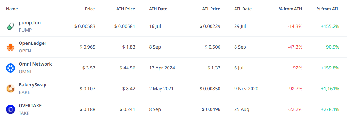Click the +1,161% value for BakerySwap
Screen dimensions: 347x120
330,89
